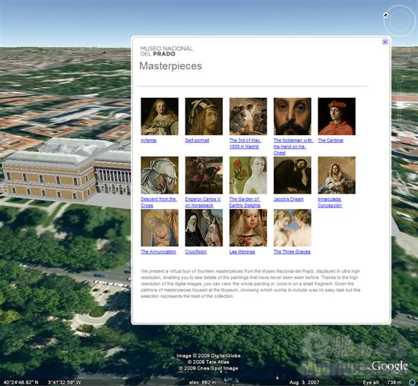Click The Annunciation thumbnail

160,228
